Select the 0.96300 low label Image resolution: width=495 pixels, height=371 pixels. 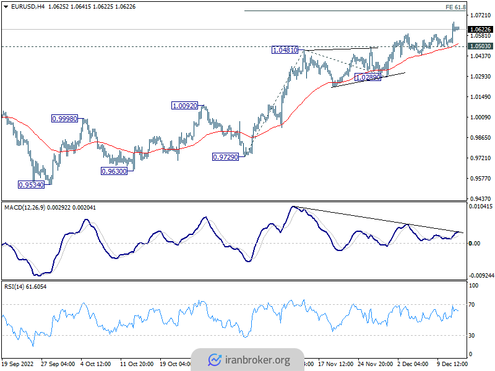click(x=114, y=171)
